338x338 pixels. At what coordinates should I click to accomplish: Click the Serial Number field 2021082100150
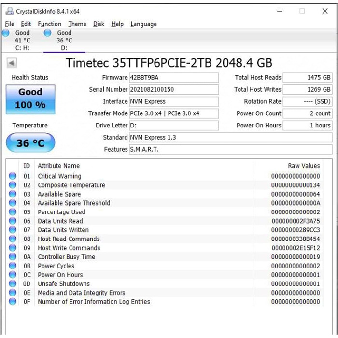tap(174, 89)
